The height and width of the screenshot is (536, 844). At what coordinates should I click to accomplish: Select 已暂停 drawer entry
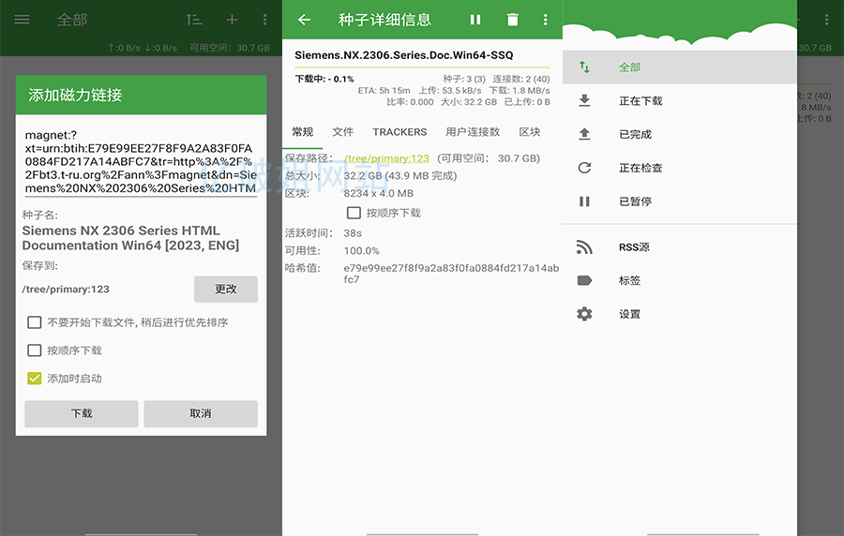[x=679, y=201]
